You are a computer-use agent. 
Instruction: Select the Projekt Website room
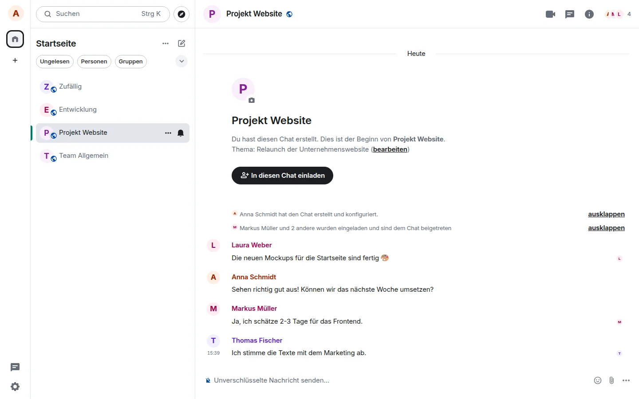(x=113, y=133)
